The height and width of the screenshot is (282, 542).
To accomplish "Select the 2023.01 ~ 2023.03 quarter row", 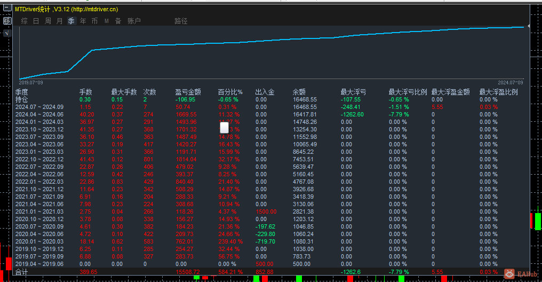I will pos(270,152).
